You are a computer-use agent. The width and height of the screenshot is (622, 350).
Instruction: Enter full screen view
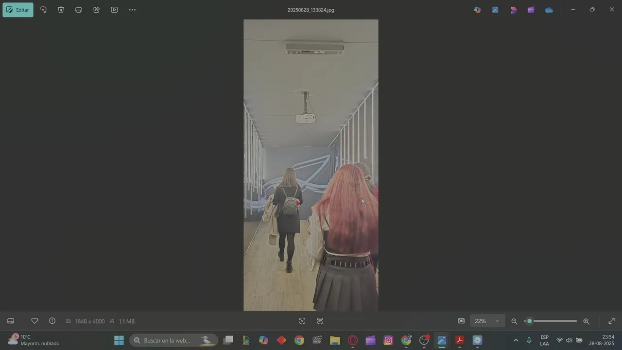(x=611, y=321)
